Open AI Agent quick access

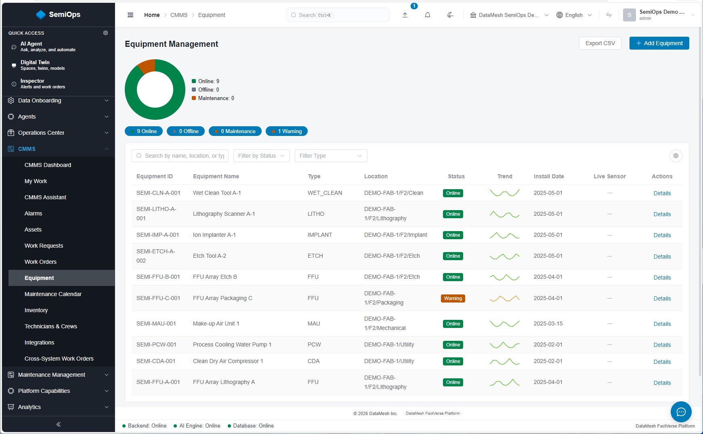point(59,47)
